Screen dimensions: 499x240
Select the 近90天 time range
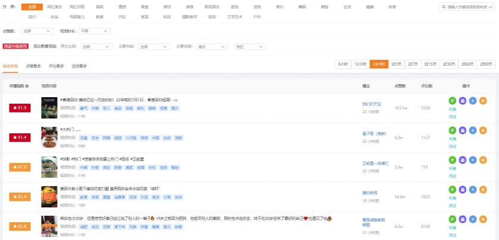486,64
